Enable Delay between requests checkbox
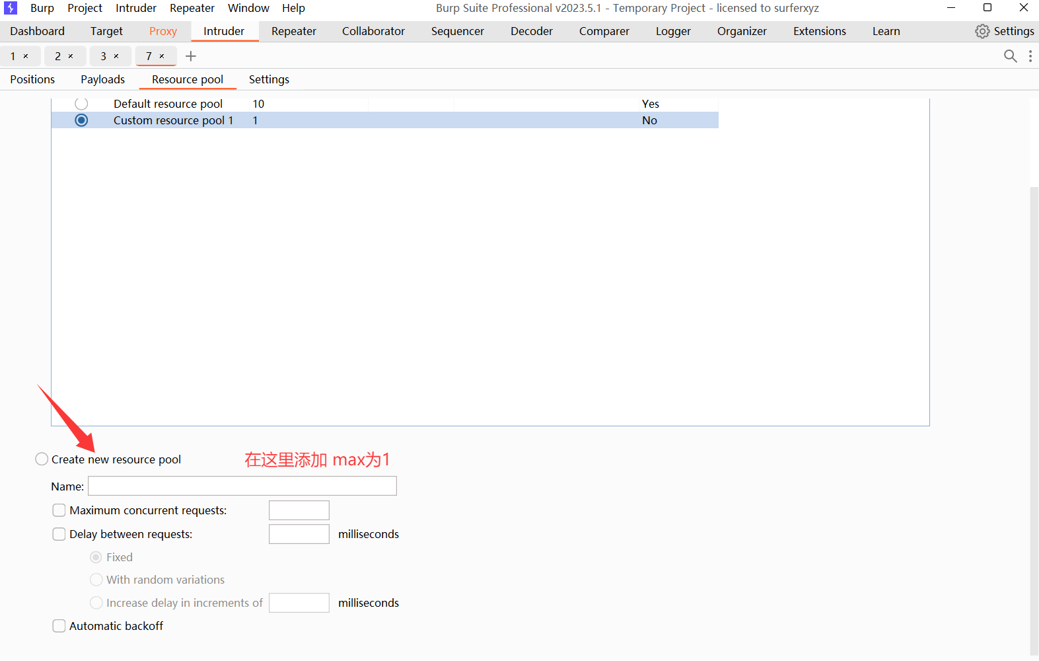This screenshot has width=1039, height=661. click(x=59, y=534)
